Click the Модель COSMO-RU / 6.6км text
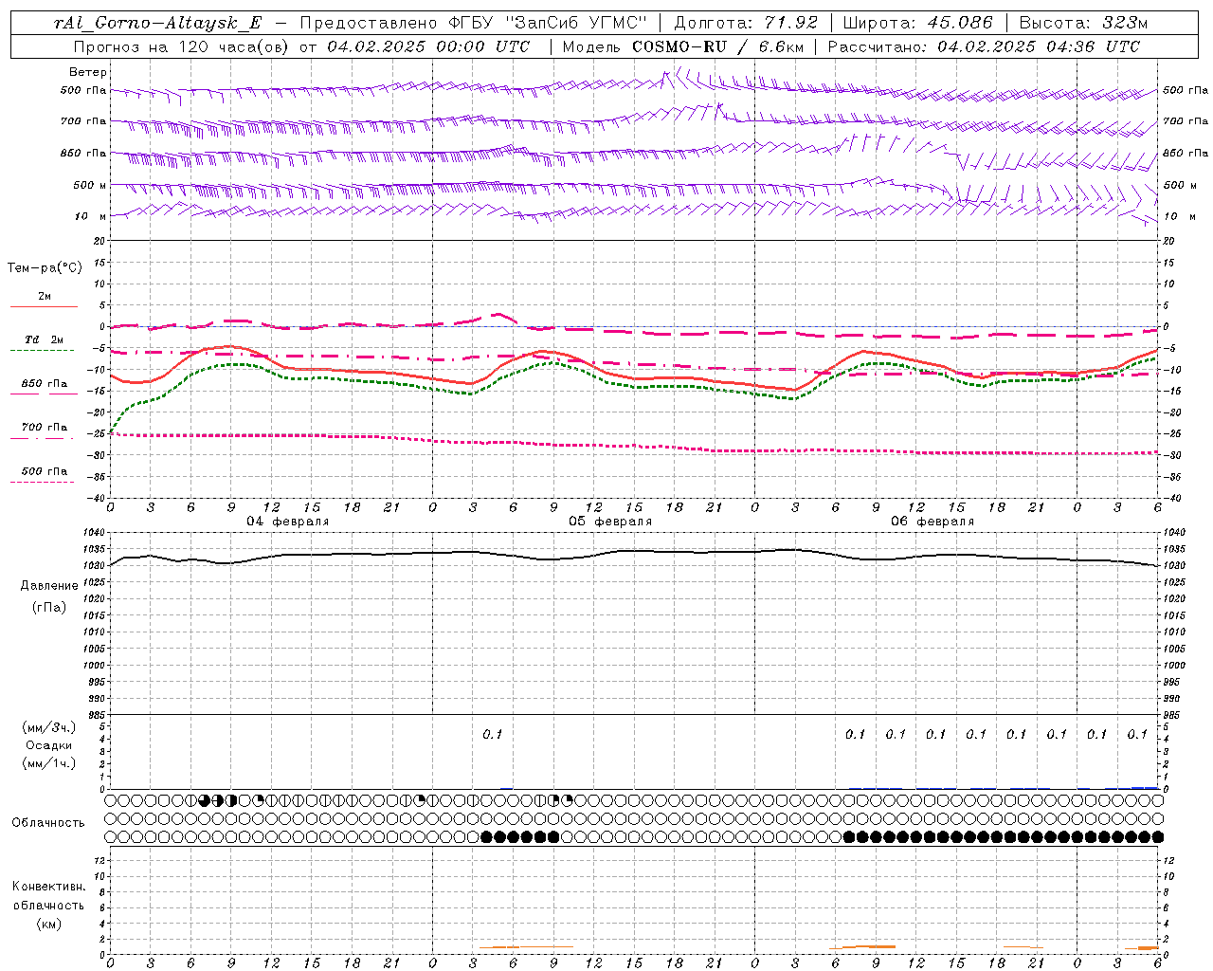1213x971 pixels. click(682, 46)
